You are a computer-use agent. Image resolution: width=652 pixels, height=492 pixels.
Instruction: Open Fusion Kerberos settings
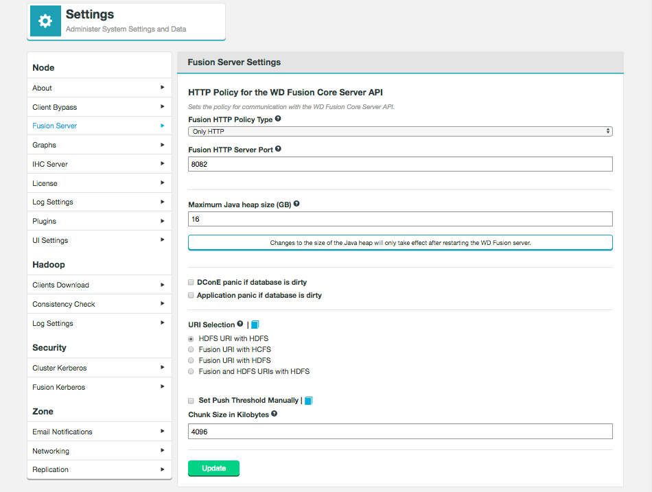click(x=100, y=387)
